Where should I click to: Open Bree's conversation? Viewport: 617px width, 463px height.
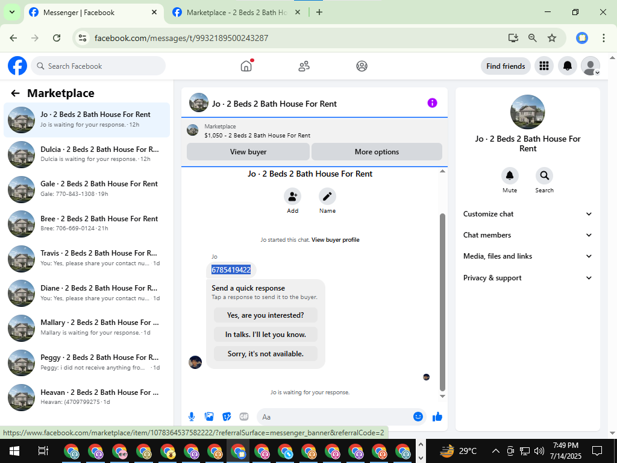(87, 224)
